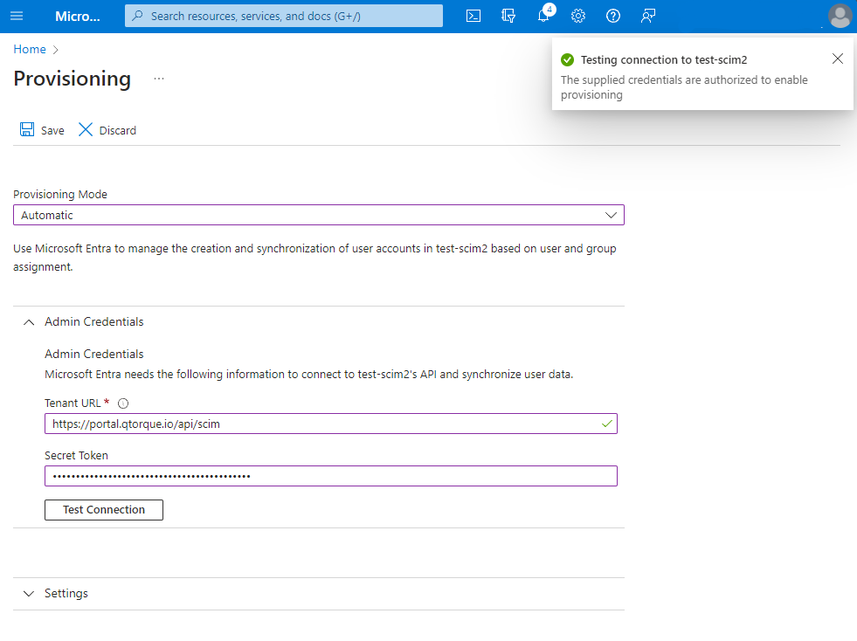Click the Tenant URL info icon
The image size is (857, 641).
tap(123, 403)
